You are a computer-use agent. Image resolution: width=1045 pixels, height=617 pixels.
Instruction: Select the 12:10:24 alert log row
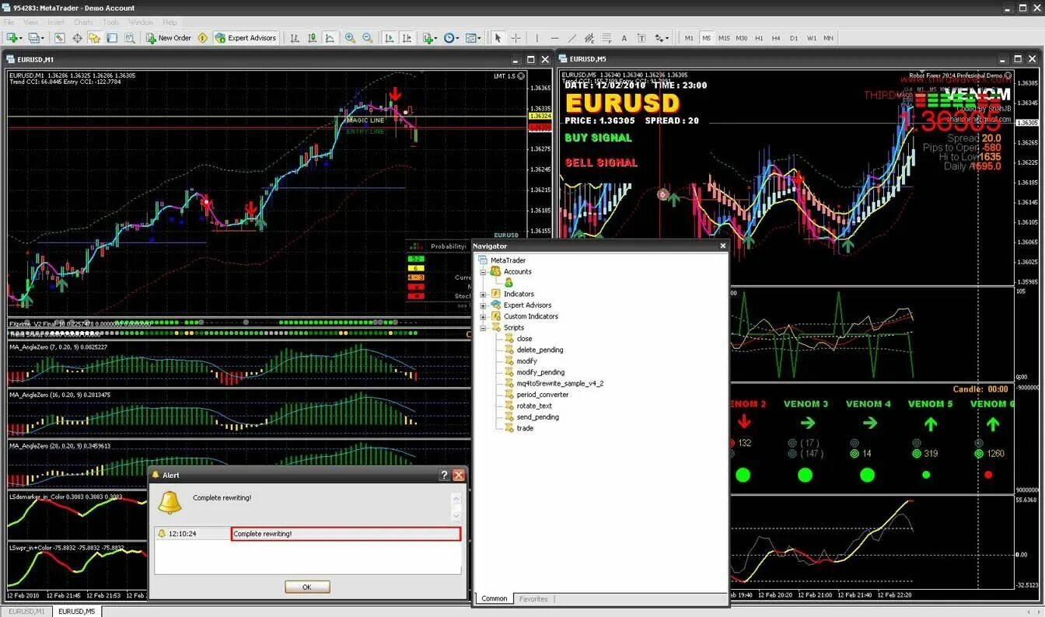pos(308,534)
